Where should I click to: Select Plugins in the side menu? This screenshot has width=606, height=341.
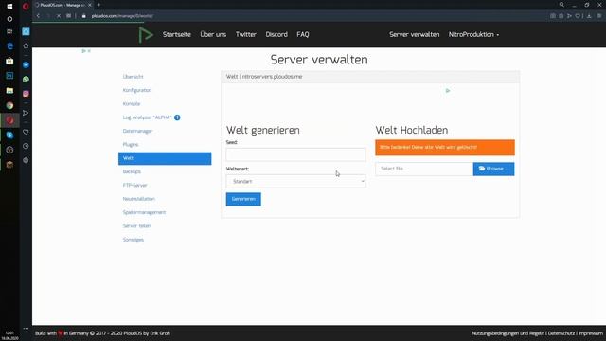[131, 145]
